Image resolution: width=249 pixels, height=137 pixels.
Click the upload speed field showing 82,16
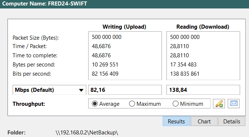[x=125, y=90]
